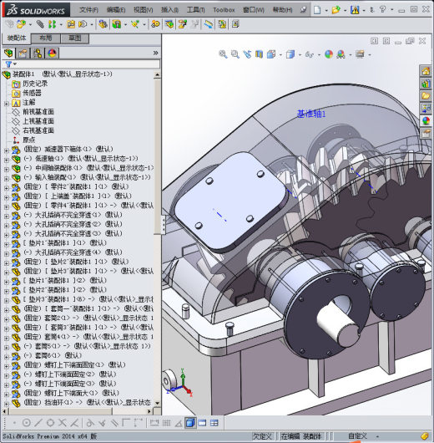Viewport: 434px width, 443px height.
Task: Open the Smart Fasteners tool
Action: (71, 24)
